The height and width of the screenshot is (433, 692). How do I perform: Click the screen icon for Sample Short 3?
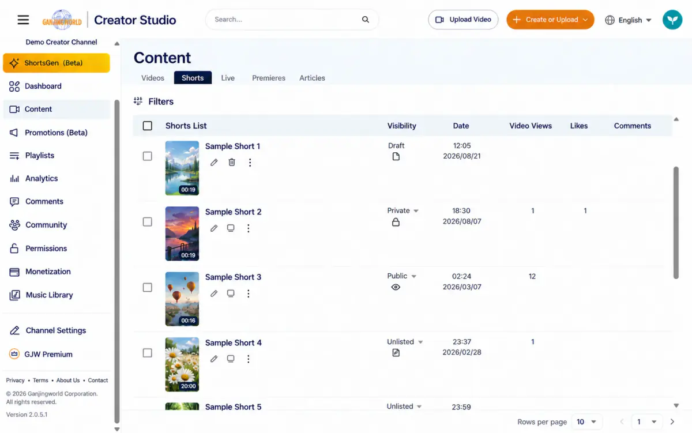pos(231,293)
